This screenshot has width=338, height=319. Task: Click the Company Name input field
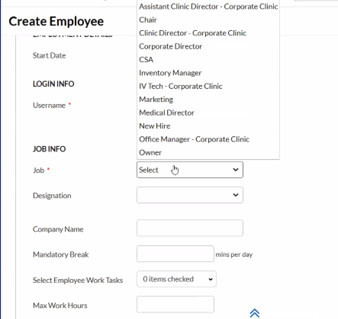[x=190, y=228]
